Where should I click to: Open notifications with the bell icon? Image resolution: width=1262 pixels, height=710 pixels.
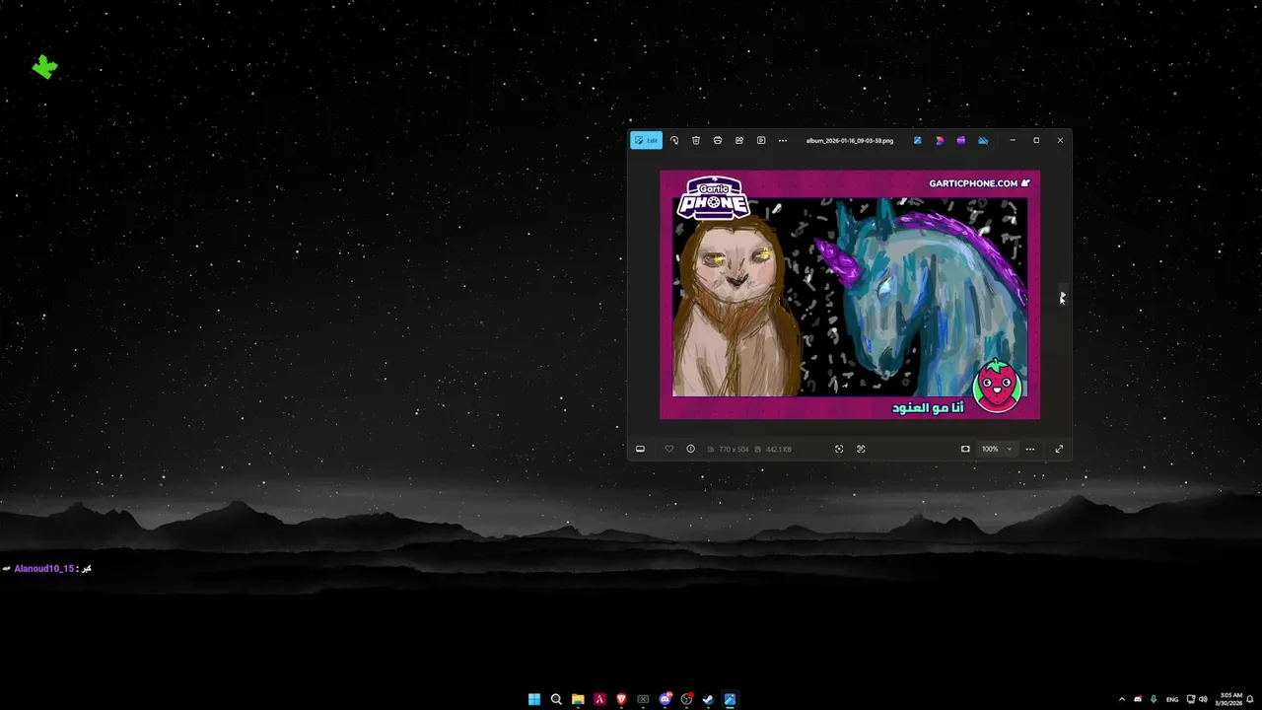coord(1250,699)
